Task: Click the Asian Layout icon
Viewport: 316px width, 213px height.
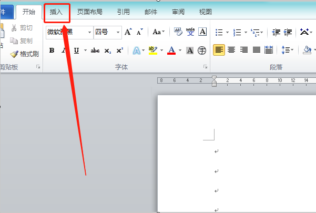Action: click(x=304, y=32)
